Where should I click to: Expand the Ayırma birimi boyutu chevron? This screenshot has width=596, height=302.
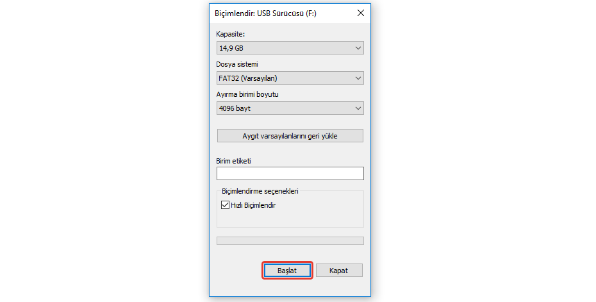tap(358, 108)
